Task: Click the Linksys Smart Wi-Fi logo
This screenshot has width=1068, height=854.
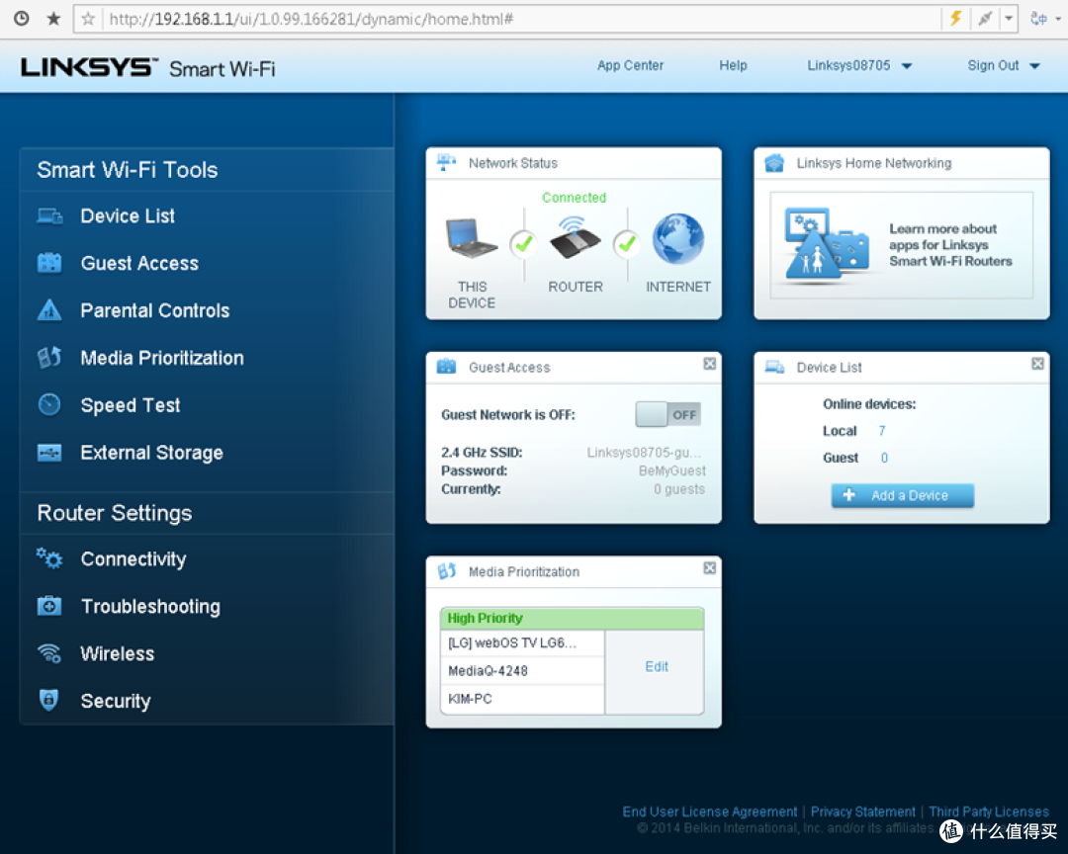Action: (x=147, y=67)
